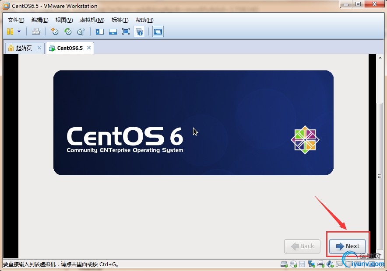The width and height of the screenshot is (387, 271).
Task: Minimize the VMware Workstation window
Action: 346,4
